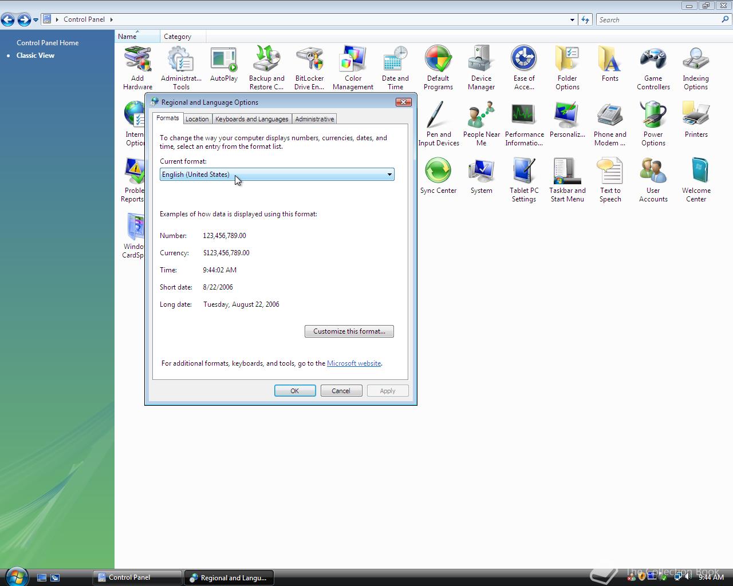This screenshot has width=733, height=586.
Task: Open Folder Options
Action: pyautogui.click(x=568, y=68)
